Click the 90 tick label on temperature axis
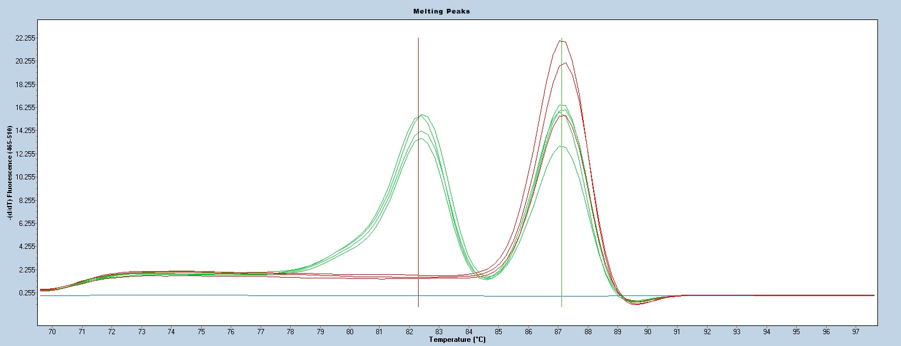This screenshot has height=346, width=901. [647, 332]
